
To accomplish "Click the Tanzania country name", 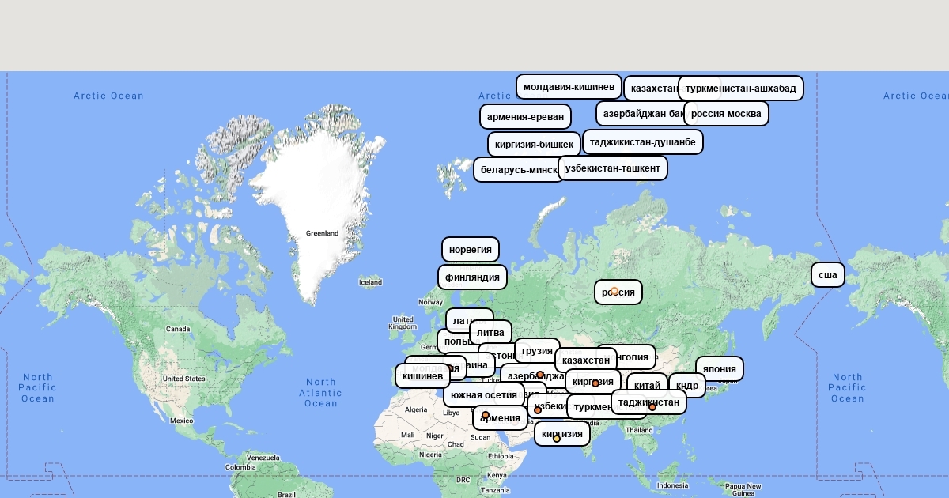I will click(x=494, y=490).
